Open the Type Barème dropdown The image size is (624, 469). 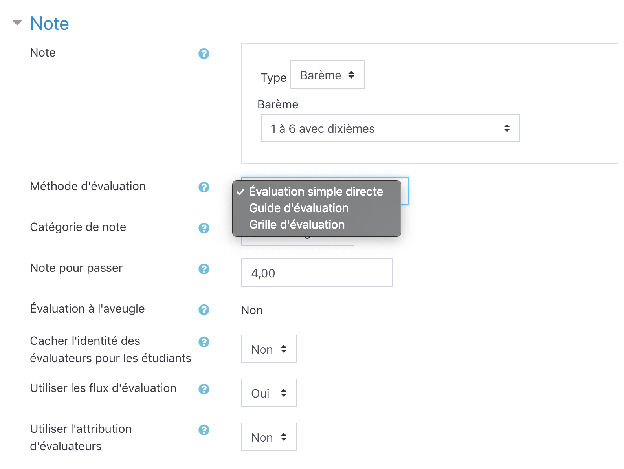[327, 75]
